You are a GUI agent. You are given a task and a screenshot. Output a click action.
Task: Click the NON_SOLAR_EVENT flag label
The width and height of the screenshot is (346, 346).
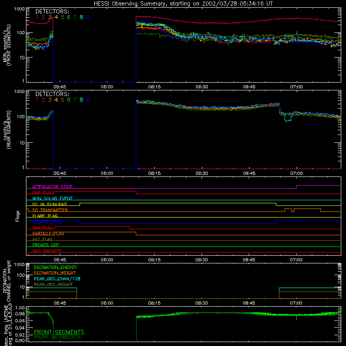52,199
